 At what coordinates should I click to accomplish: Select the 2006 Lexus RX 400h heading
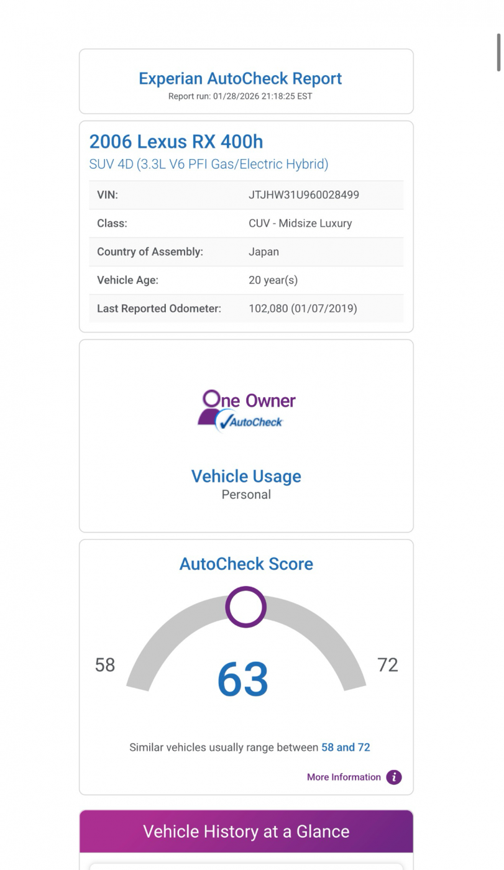tap(176, 142)
